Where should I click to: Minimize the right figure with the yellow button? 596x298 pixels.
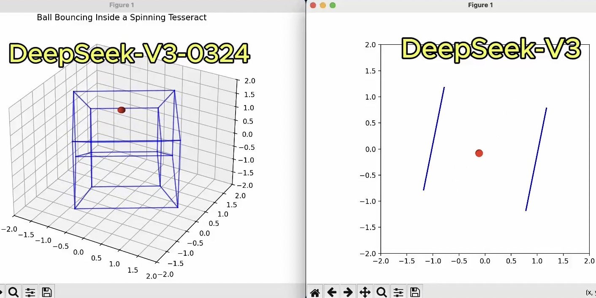tap(323, 5)
